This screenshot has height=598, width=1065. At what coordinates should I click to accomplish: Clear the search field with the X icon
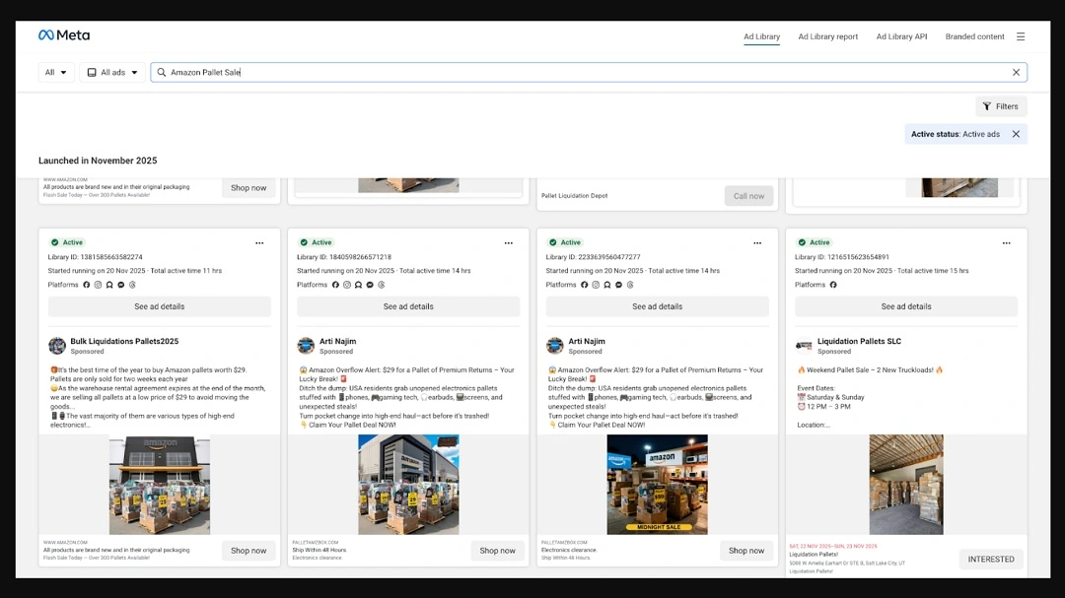[1015, 72]
